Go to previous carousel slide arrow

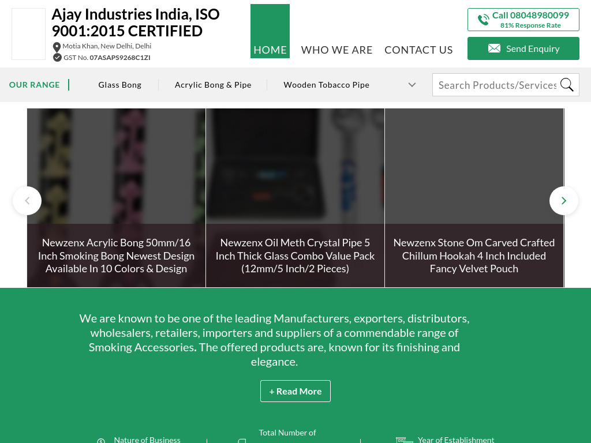click(27, 201)
